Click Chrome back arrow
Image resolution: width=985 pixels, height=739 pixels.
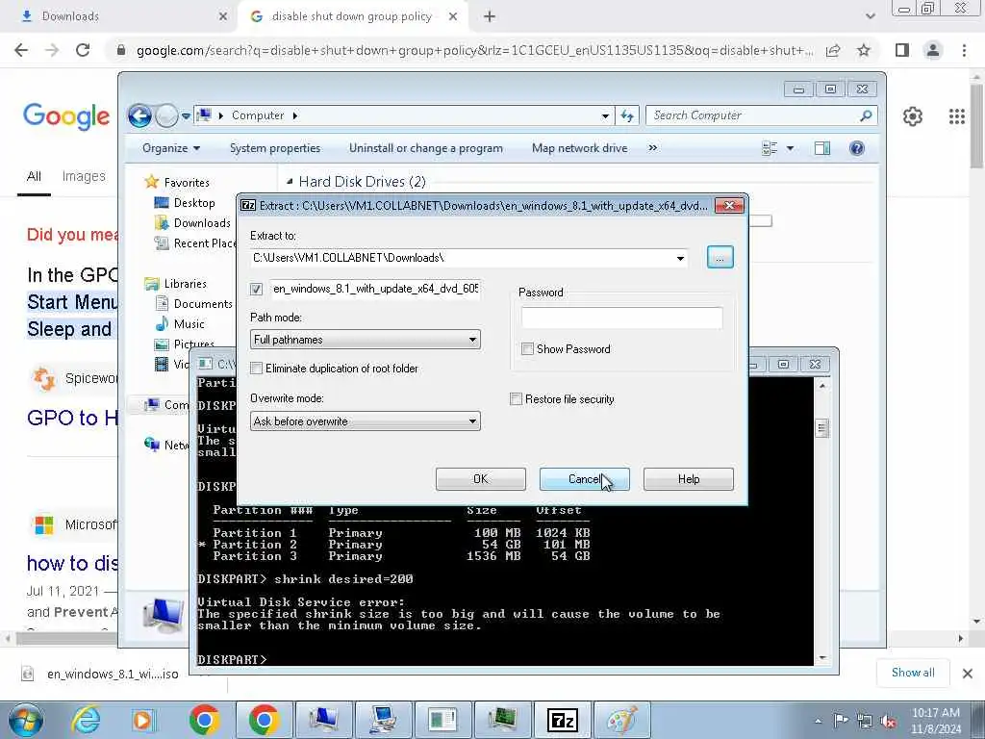tap(21, 50)
